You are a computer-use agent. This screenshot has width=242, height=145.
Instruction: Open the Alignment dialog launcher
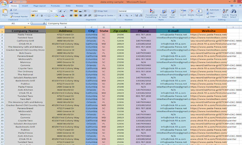[115, 20]
